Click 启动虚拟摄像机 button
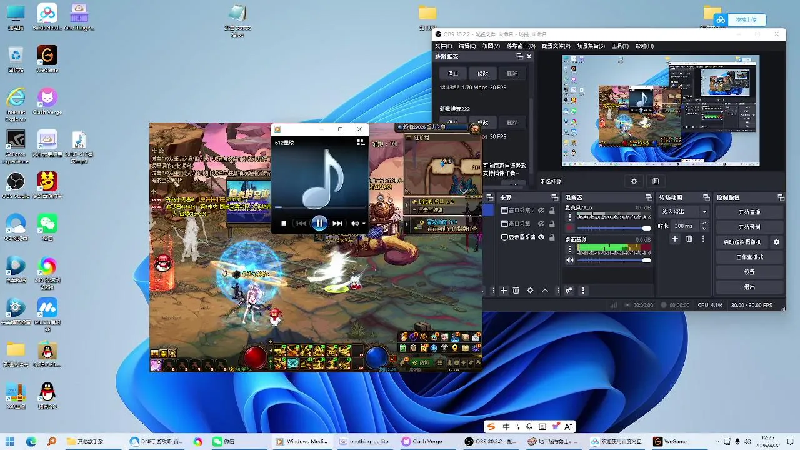This screenshot has height=450, width=800. pyautogui.click(x=742, y=242)
